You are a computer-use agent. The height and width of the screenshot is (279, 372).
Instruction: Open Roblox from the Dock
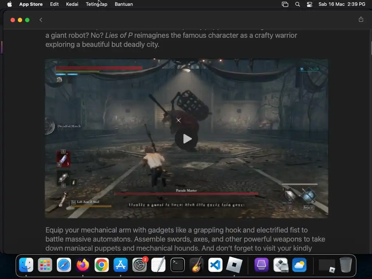click(x=234, y=265)
